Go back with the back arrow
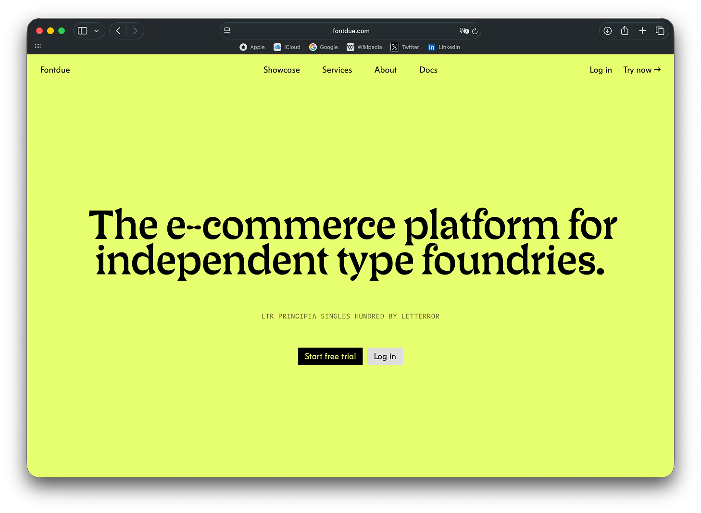The height and width of the screenshot is (513, 701). point(118,31)
